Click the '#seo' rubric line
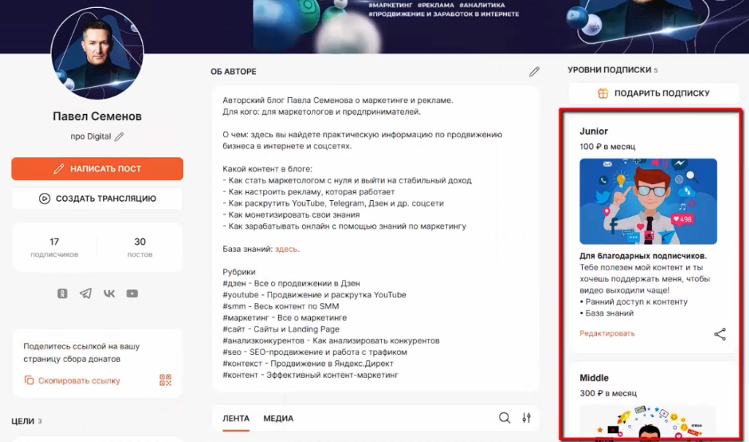Viewport: 749px width, 442px height. pyautogui.click(x=315, y=352)
